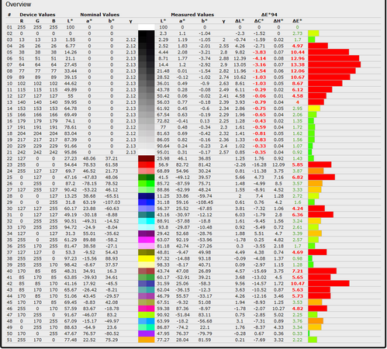Select the ΔE value 12.06
387x349 pixels.
click(x=298, y=71)
